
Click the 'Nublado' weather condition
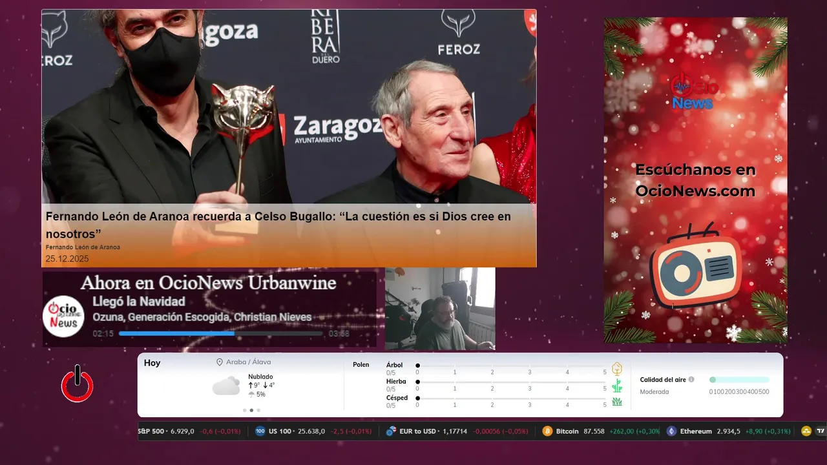pyautogui.click(x=260, y=377)
